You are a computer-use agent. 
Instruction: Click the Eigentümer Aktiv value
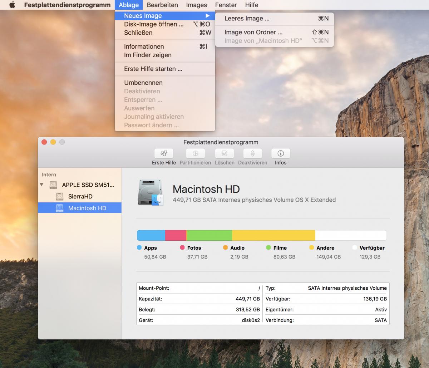tap(381, 309)
